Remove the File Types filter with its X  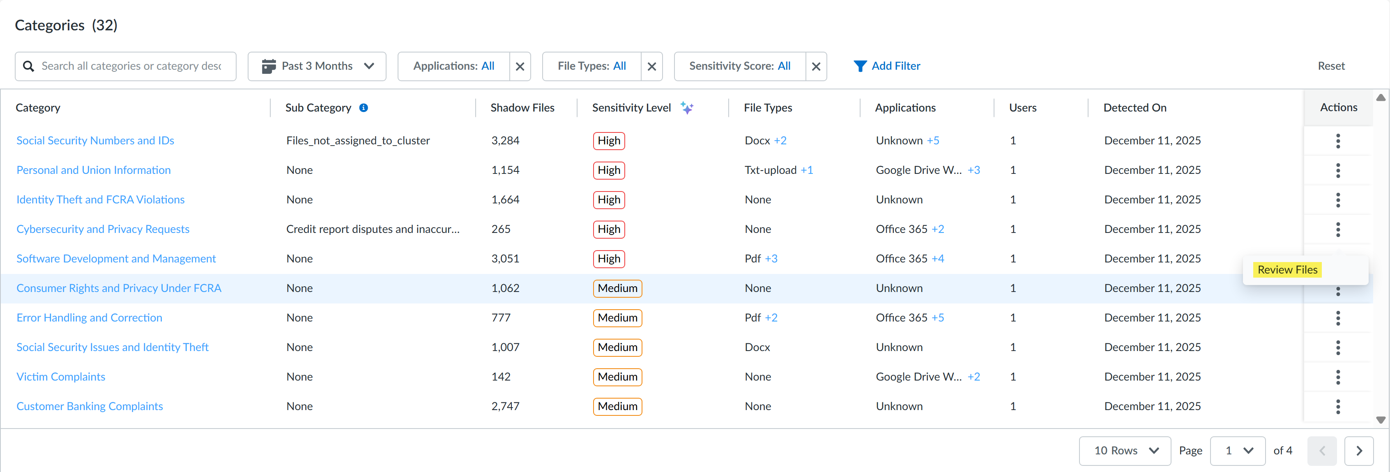651,66
